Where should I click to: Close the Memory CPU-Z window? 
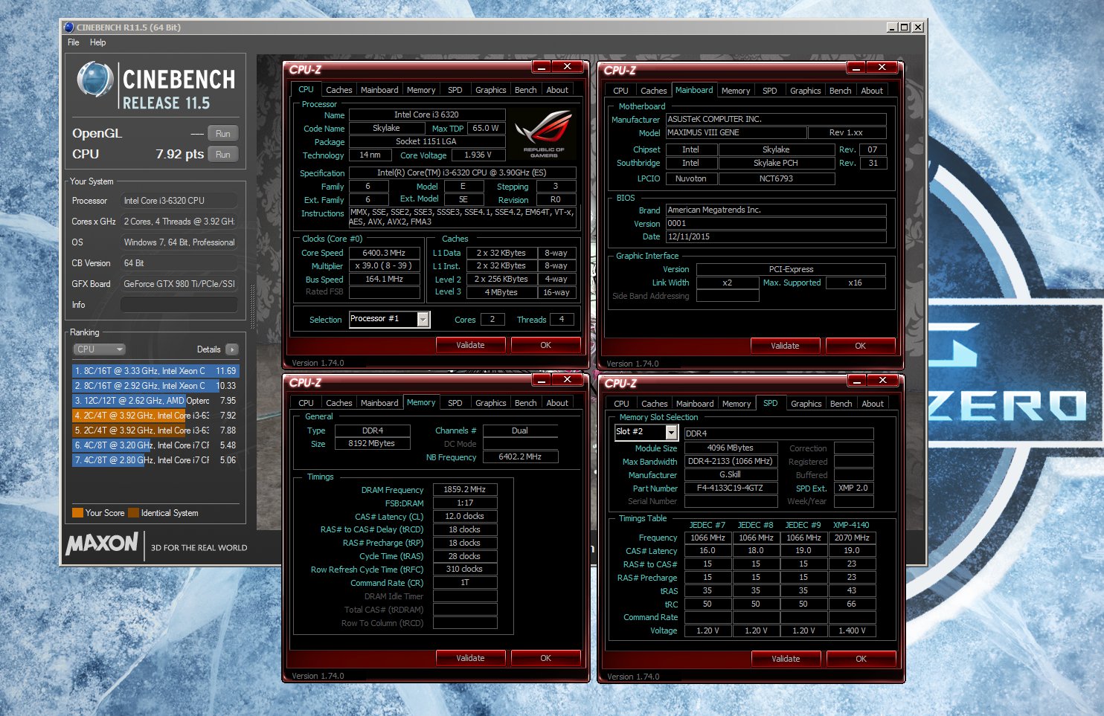[x=567, y=380]
